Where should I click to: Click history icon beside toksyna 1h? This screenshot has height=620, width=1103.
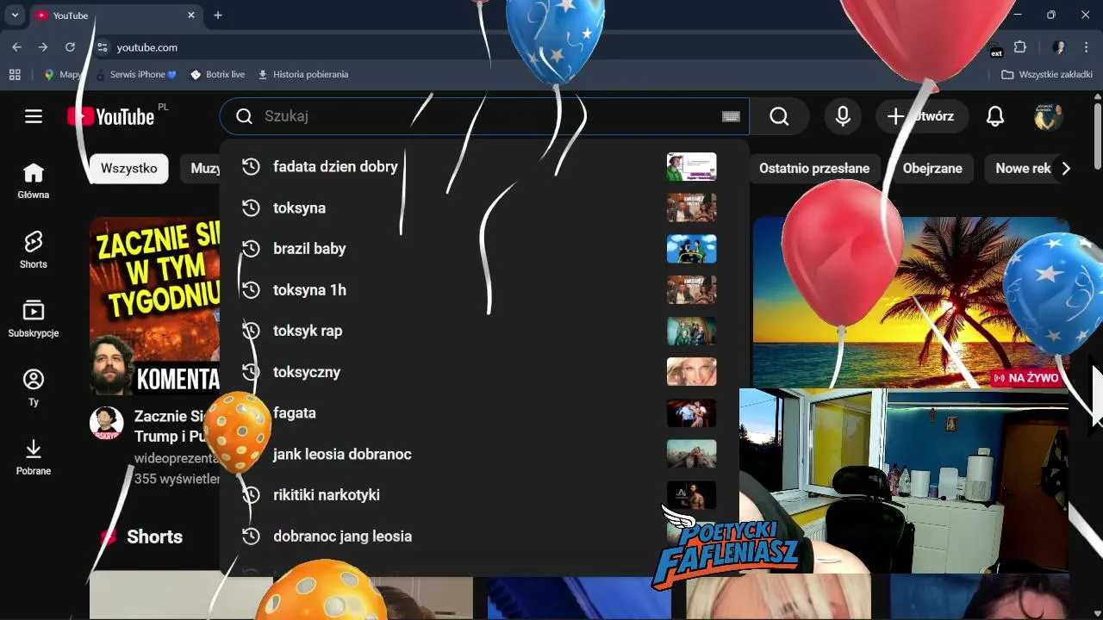251,289
